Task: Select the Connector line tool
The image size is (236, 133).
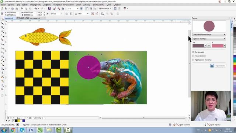Action: point(2,64)
